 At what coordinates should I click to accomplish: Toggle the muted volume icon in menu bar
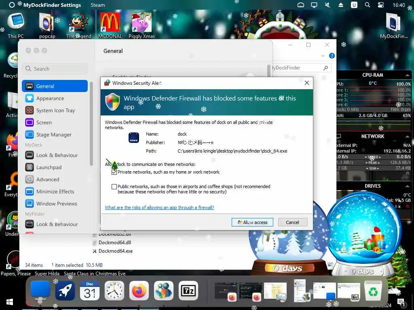pyautogui.click(x=327, y=5)
